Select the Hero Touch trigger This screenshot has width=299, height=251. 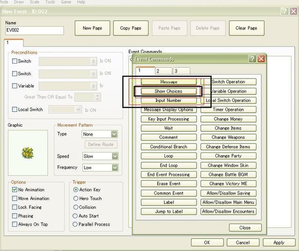76,198
